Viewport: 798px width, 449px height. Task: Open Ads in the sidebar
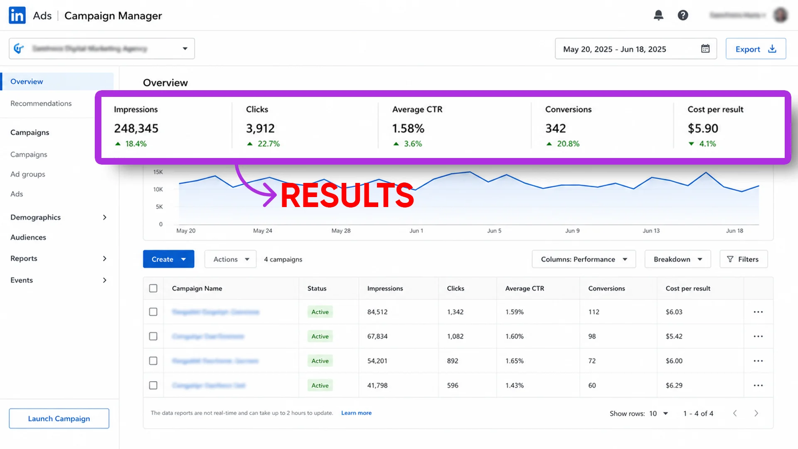(17, 194)
